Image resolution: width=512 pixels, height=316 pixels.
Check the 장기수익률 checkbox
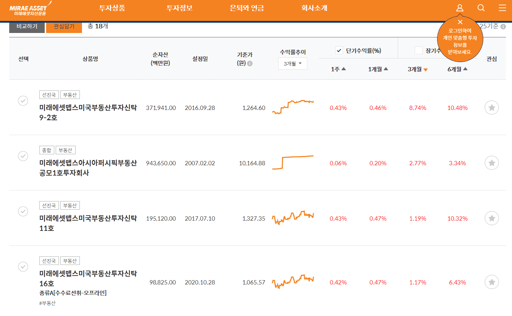click(x=419, y=50)
